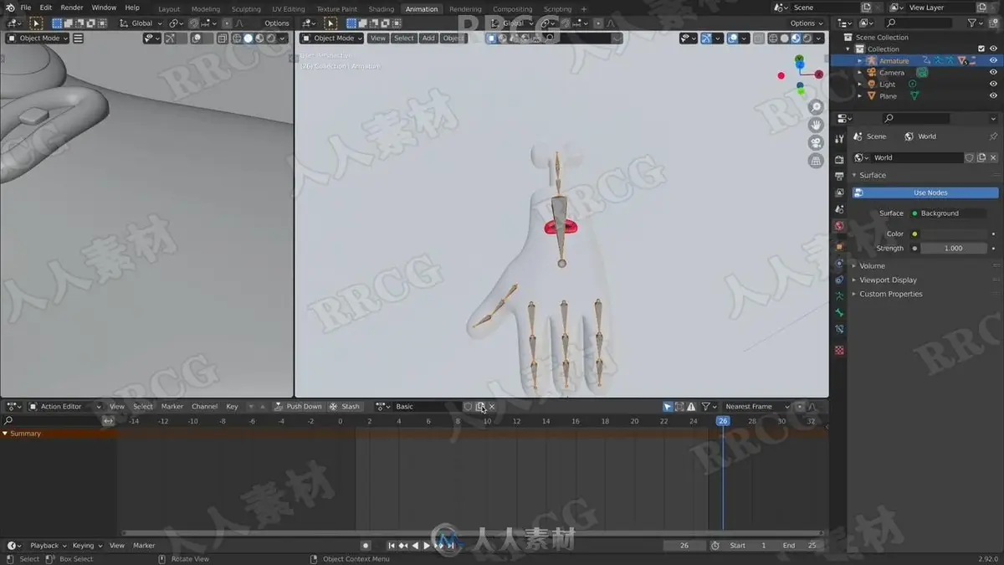This screenshot has width=1004, height=565.
Task: Click the pin icon in properties editor
Action: pos(993,136)
